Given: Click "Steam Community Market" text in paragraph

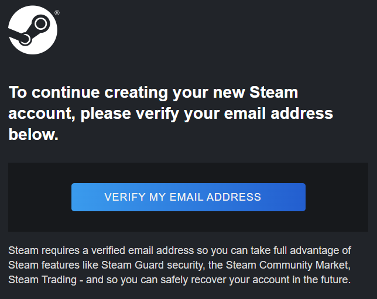Looking at the screenshot, I should tap(284, 265).
